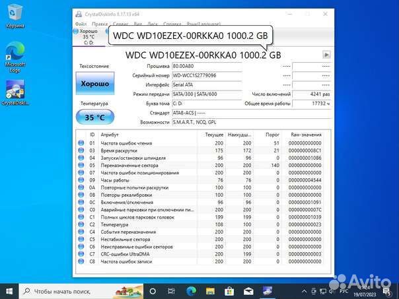Click status icon for Аварийные парковки row
399x299 pixels.
[81, 209]
